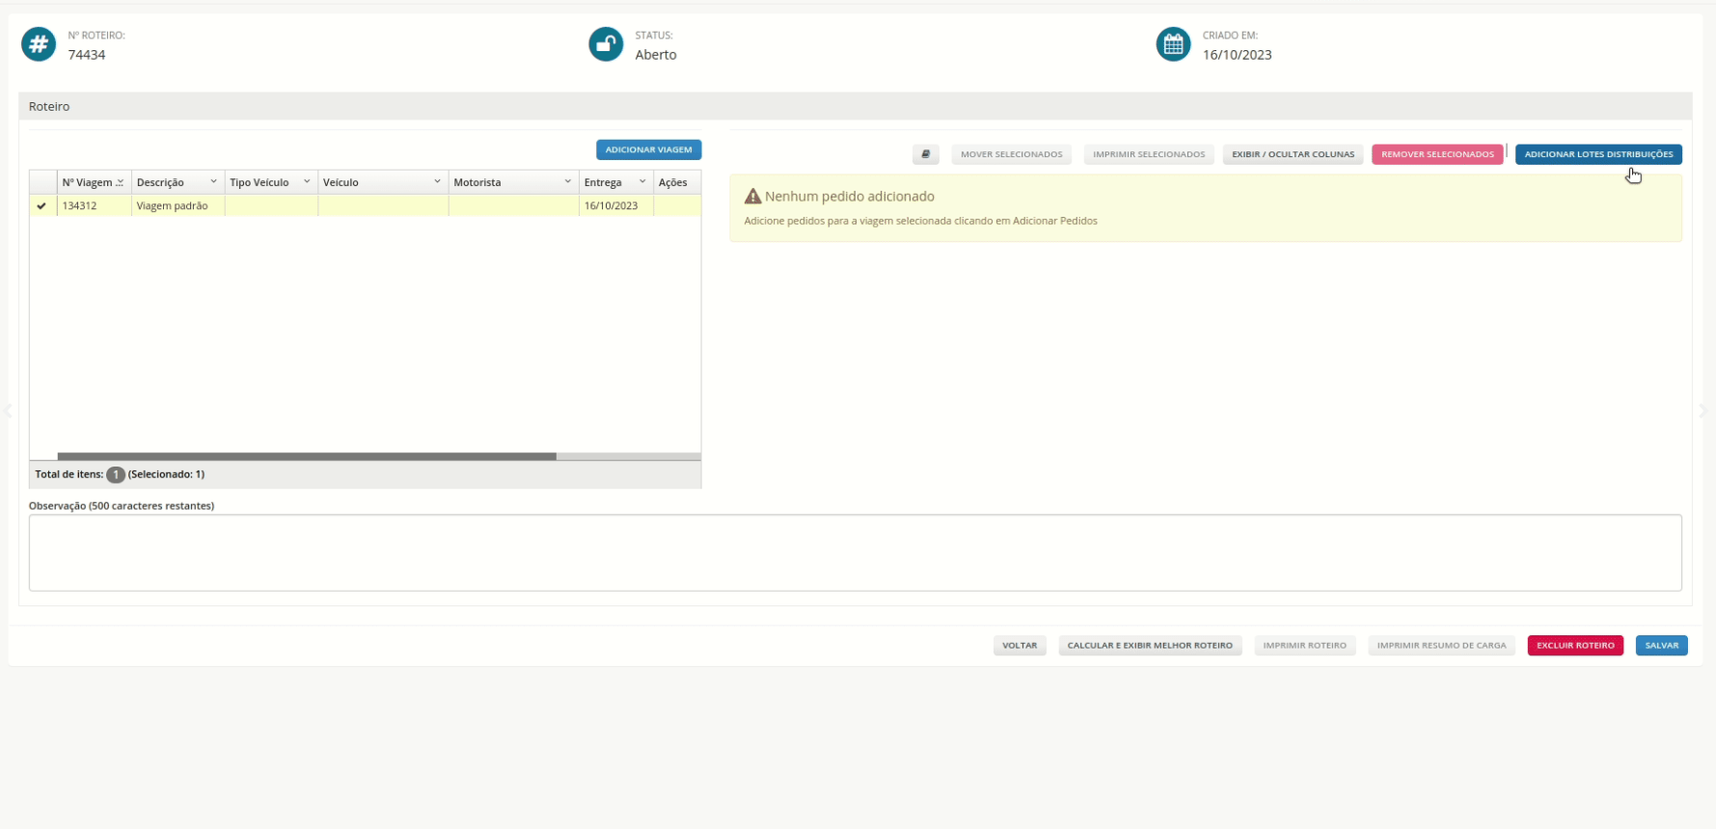Open Tipo Veículo column dropdown arrow

[x=307, y=182]
